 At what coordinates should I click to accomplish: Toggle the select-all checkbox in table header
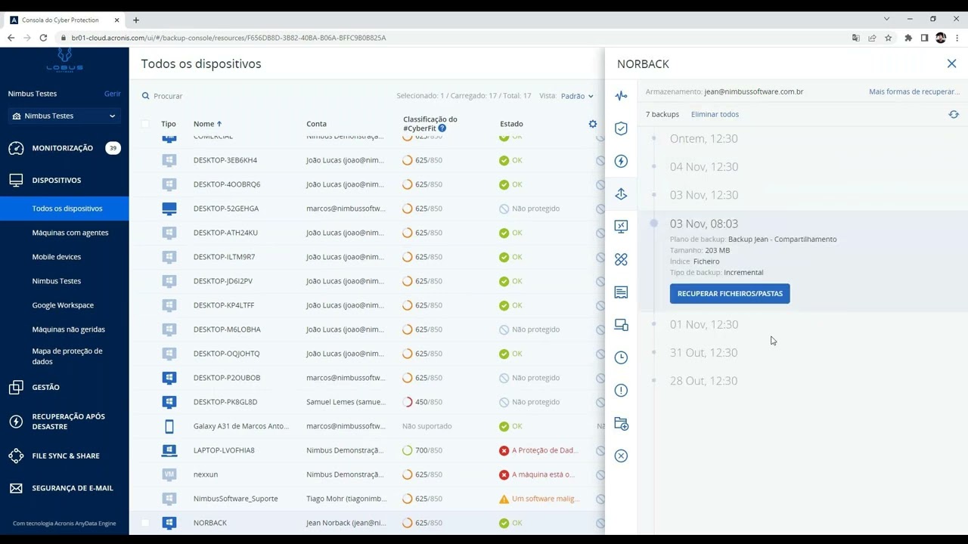[145, 124]
